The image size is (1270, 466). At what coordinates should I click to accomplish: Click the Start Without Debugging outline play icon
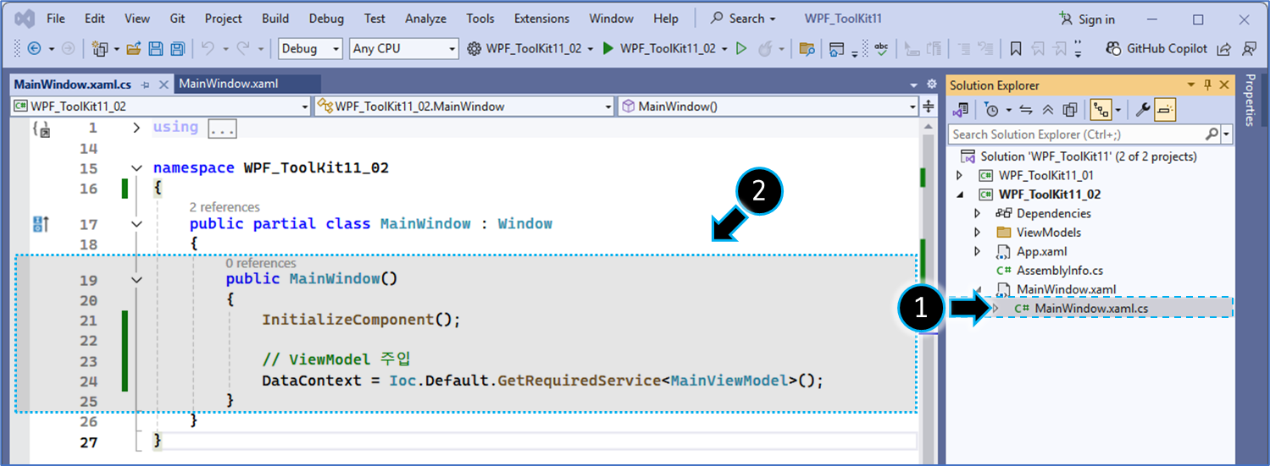coord(741,49)
